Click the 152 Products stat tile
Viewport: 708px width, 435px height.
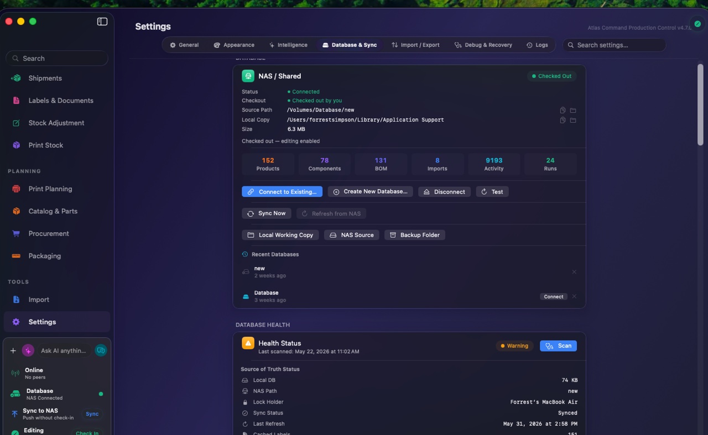(x=268, y=164)
